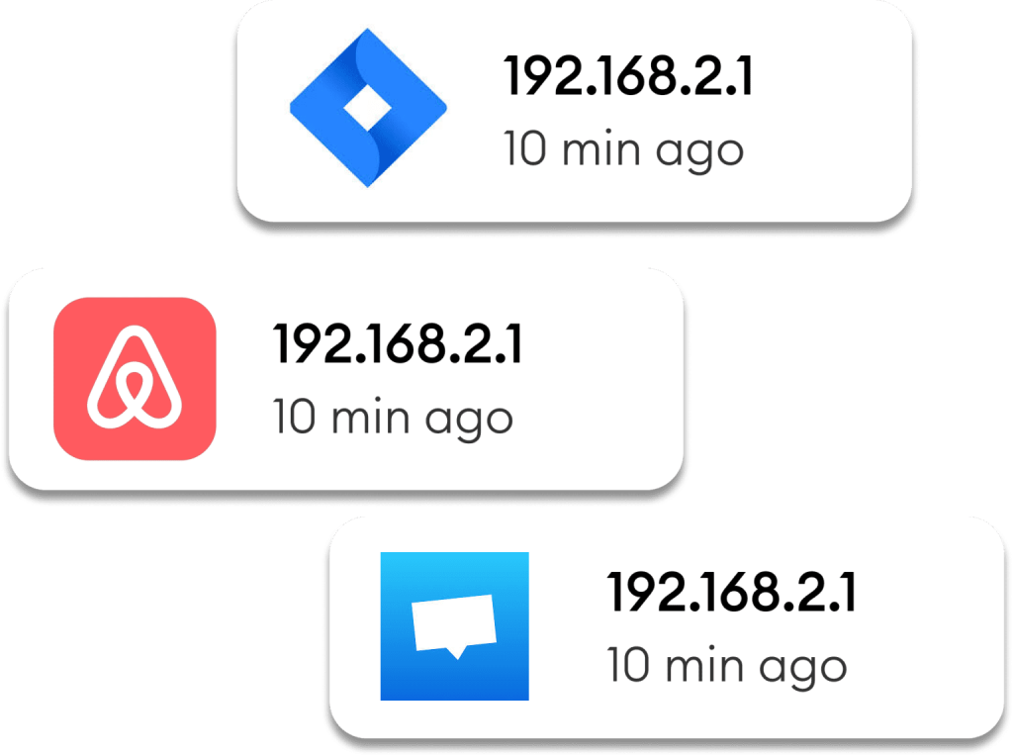Click the '10 min ago' text on chat card
The height and width of the screenshot is (756, 1013).
pos(727,666)
